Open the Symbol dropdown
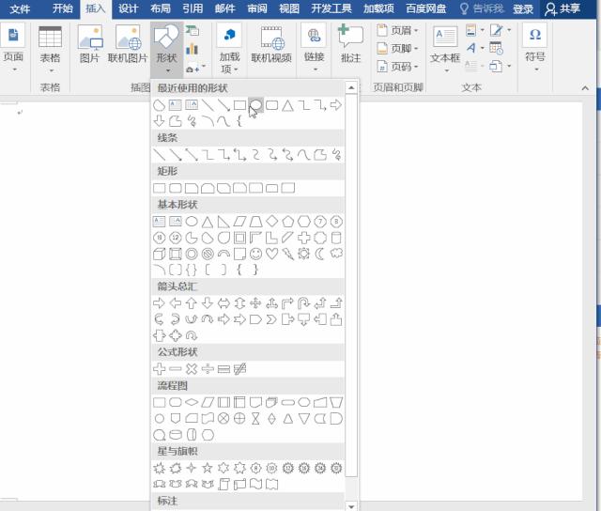Image resolution: width=601 pixels, height=511 pixels. tap(535, 49)
